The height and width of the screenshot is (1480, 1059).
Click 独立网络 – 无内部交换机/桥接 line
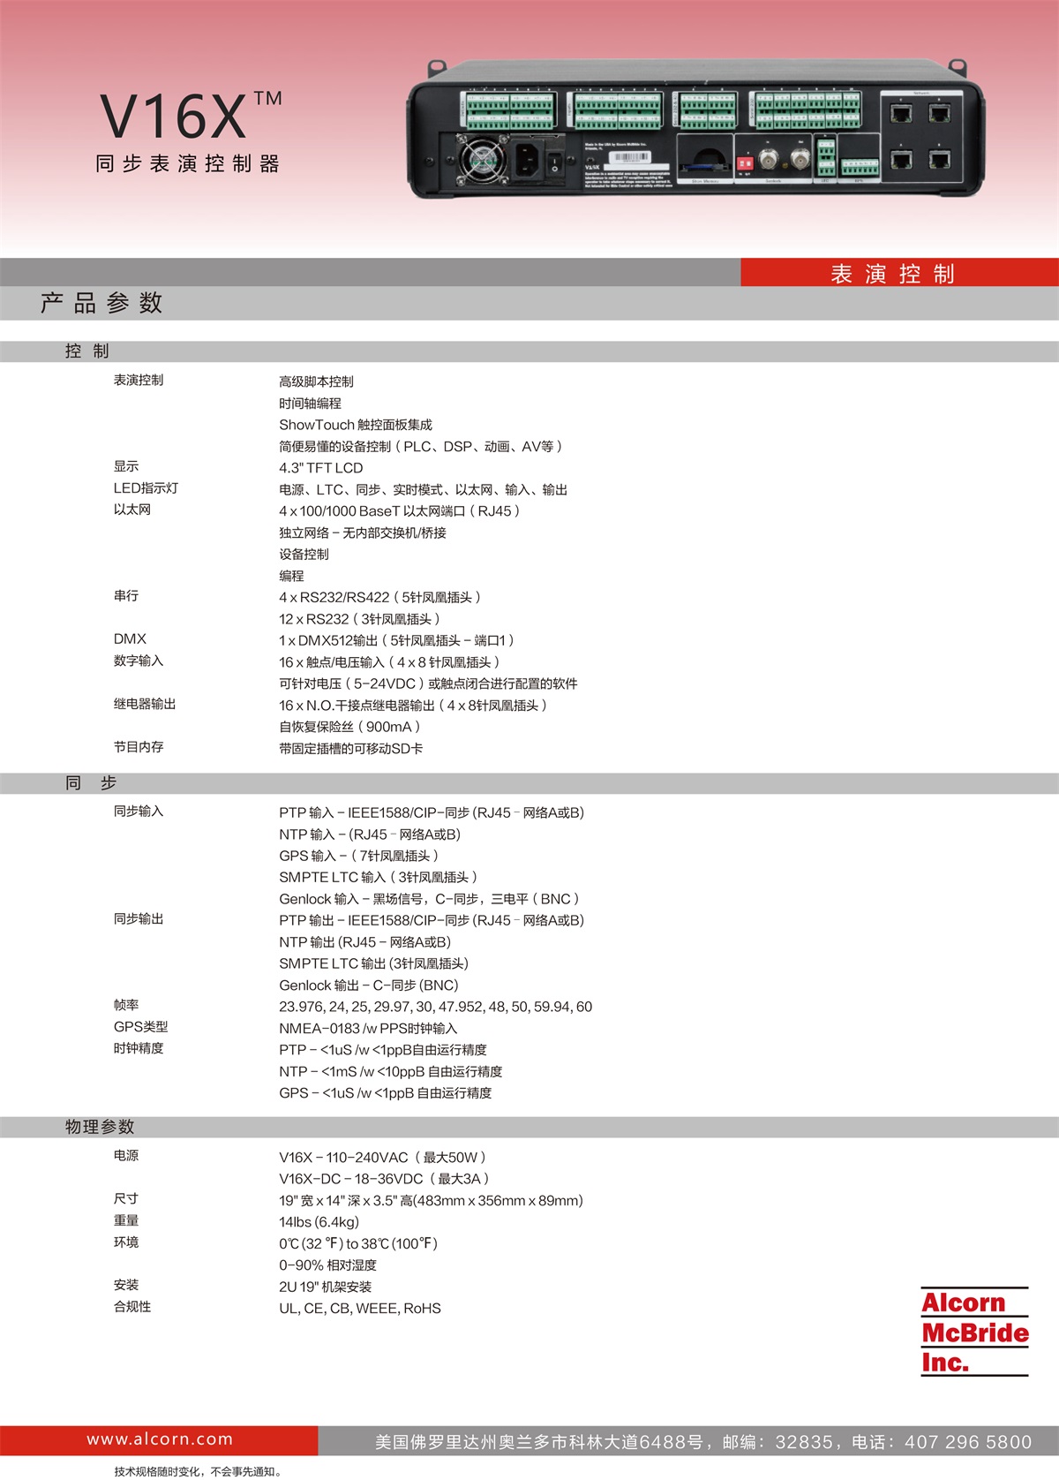click(363, 532)
